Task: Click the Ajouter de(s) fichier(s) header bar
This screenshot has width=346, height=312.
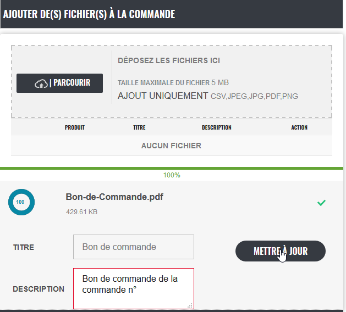Action: click(172, 14)
